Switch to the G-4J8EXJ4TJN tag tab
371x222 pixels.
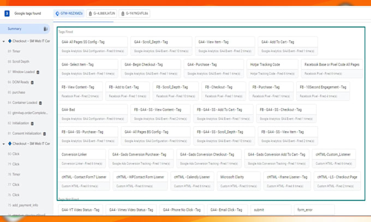pos(101,14)
